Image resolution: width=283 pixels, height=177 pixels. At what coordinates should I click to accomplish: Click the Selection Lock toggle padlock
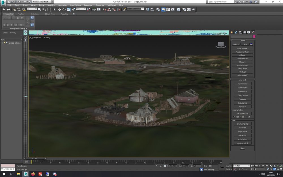point(161,166)
